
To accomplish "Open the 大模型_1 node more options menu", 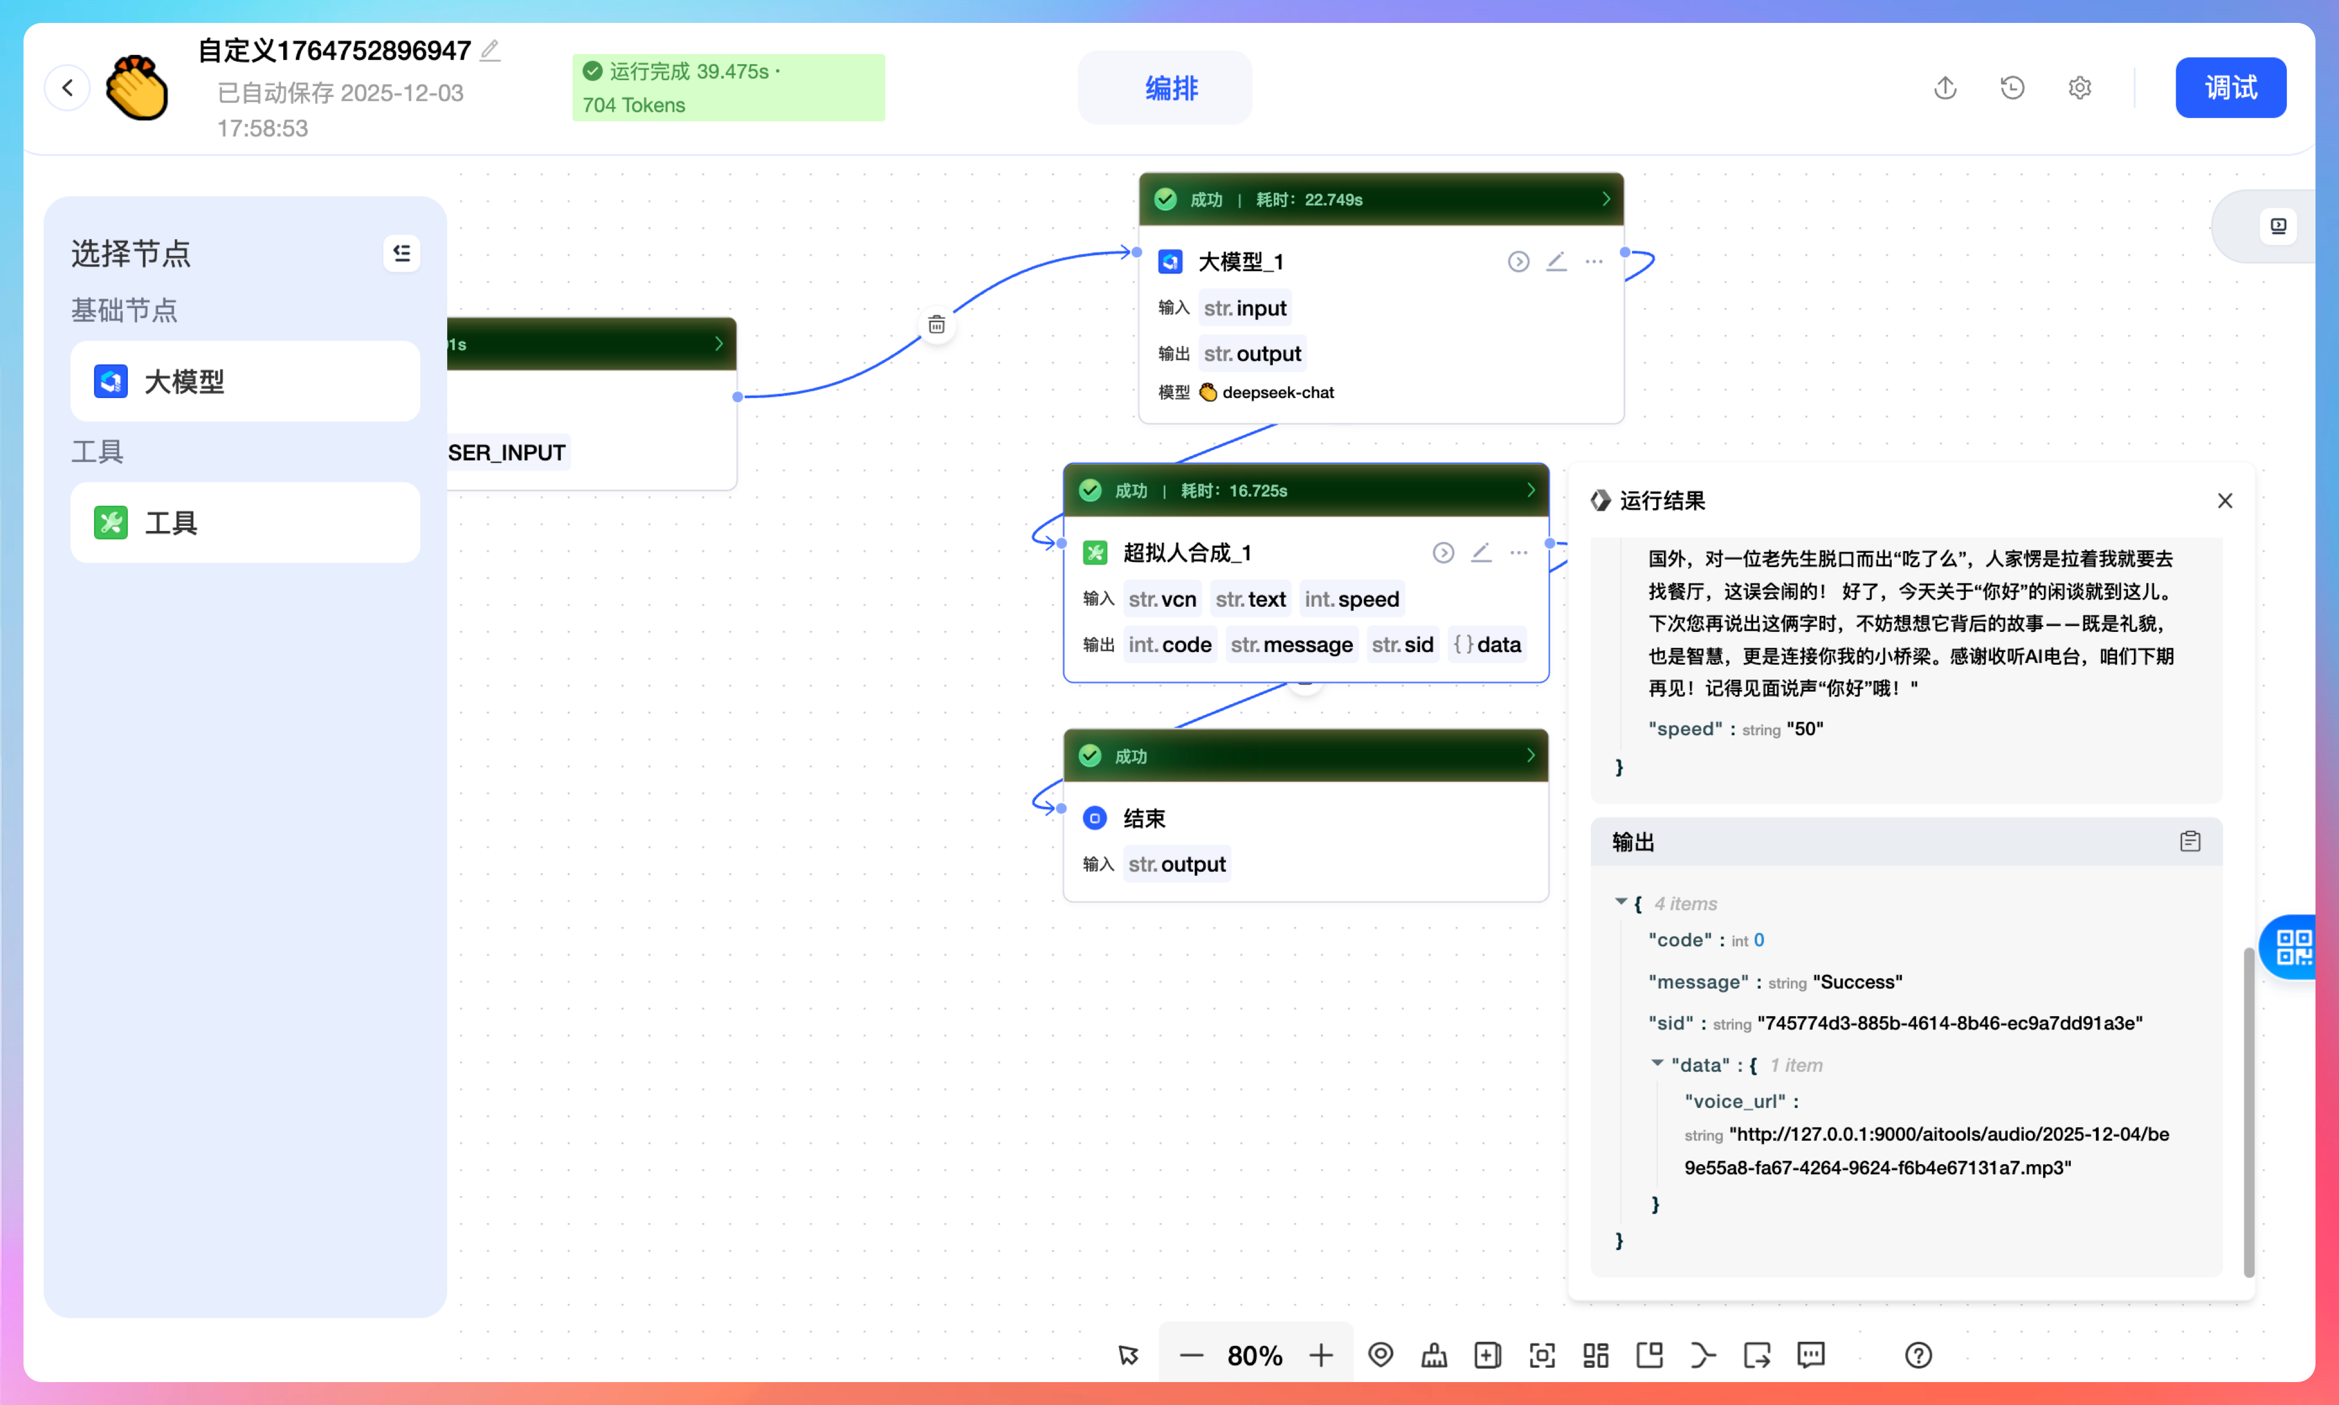I will 1593,262.
